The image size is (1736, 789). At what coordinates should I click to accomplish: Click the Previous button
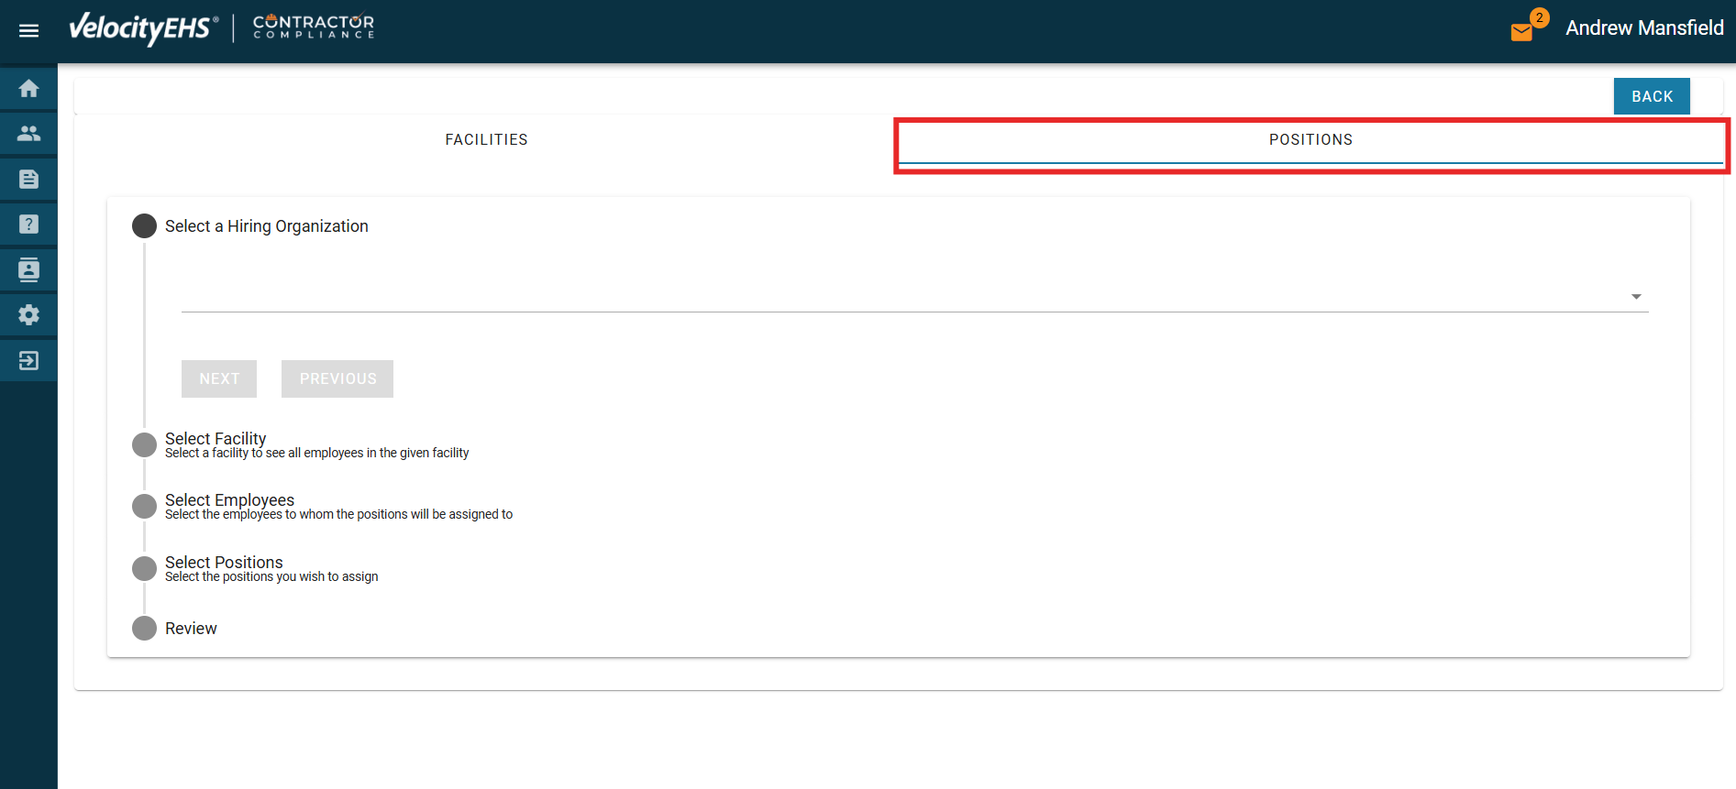337,378
